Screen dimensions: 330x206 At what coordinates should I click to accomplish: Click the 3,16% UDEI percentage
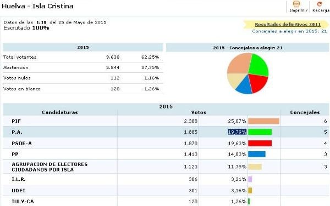[239, 191]
